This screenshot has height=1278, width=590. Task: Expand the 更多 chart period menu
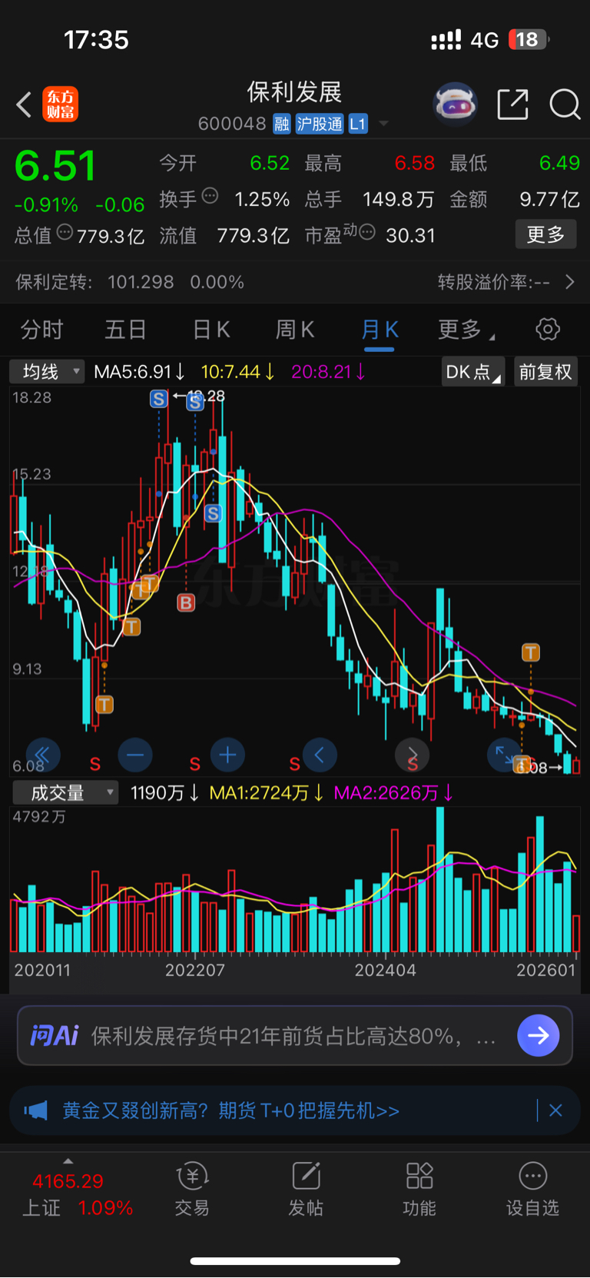(466, 330)
